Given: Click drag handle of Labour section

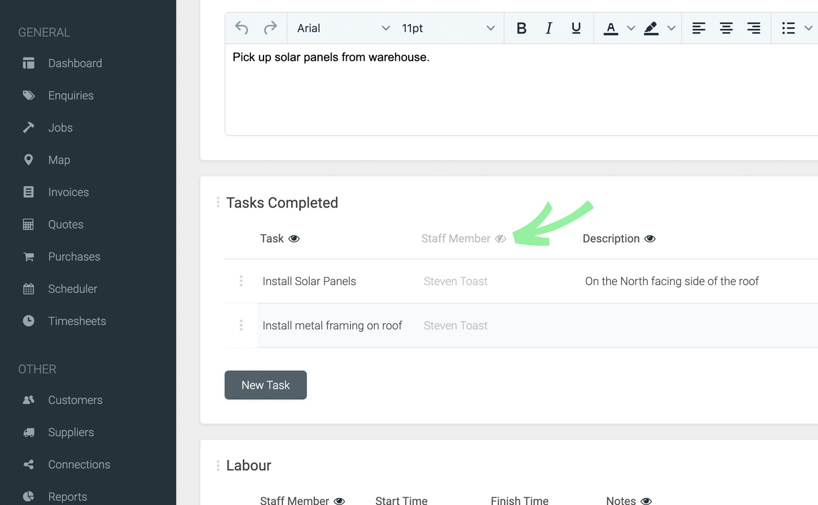Looking at the screenshot, I should click(x=218, y=466).
